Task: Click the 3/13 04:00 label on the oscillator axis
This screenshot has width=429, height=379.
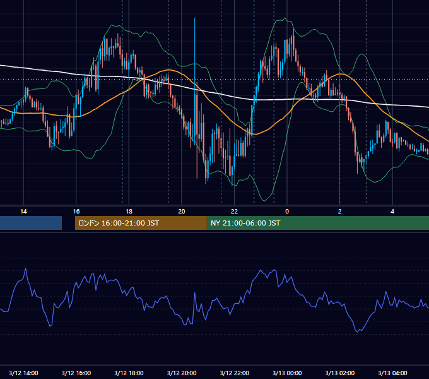Action: point(392,373)
